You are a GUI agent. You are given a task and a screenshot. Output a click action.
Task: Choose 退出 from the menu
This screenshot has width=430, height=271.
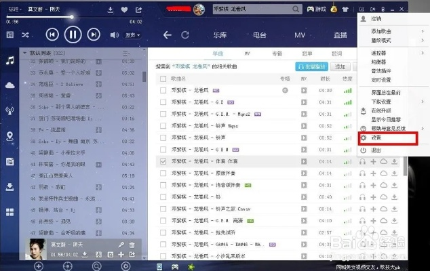[x=376, y=150]
